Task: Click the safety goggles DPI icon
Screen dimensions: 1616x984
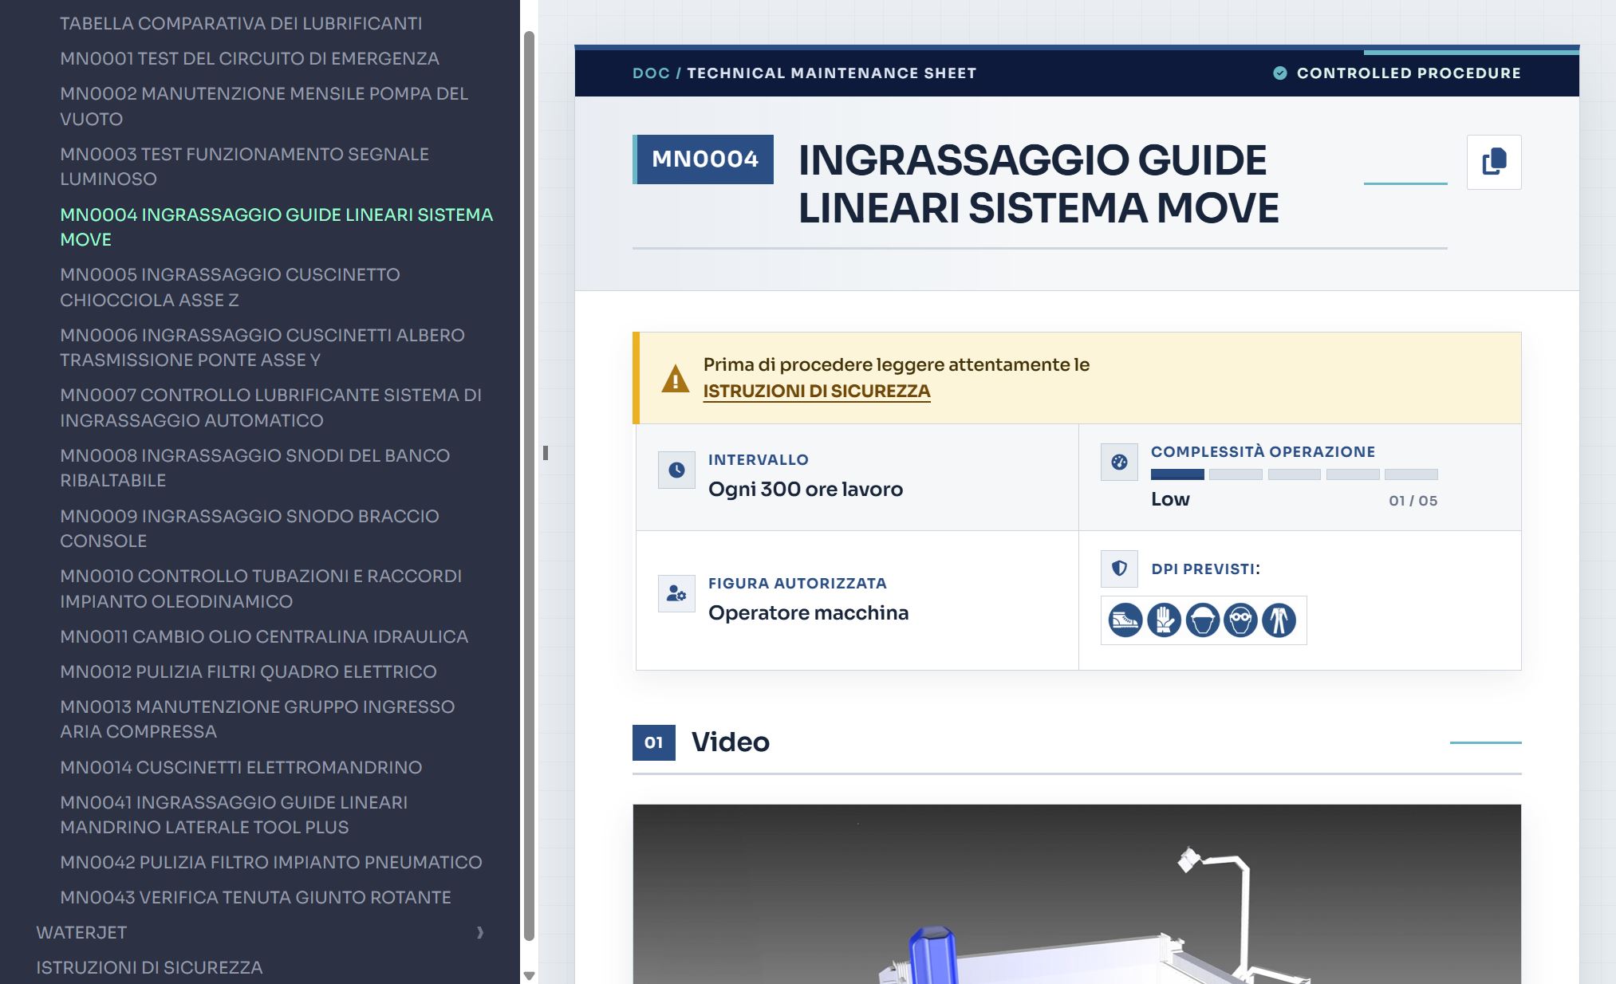Action: [x=1240, y=620]
